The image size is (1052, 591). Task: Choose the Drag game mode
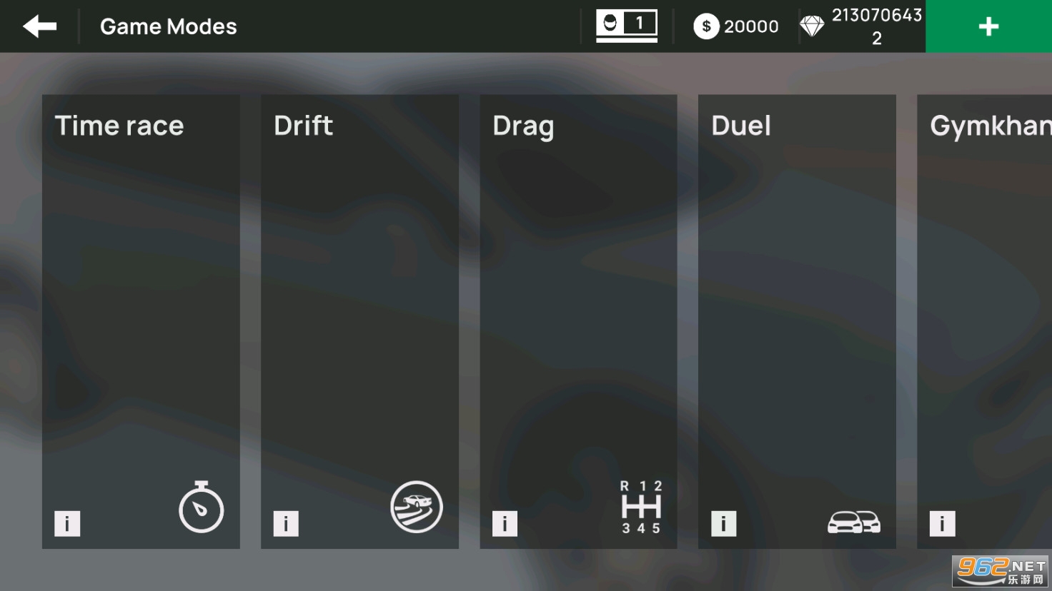pos(578,322)
